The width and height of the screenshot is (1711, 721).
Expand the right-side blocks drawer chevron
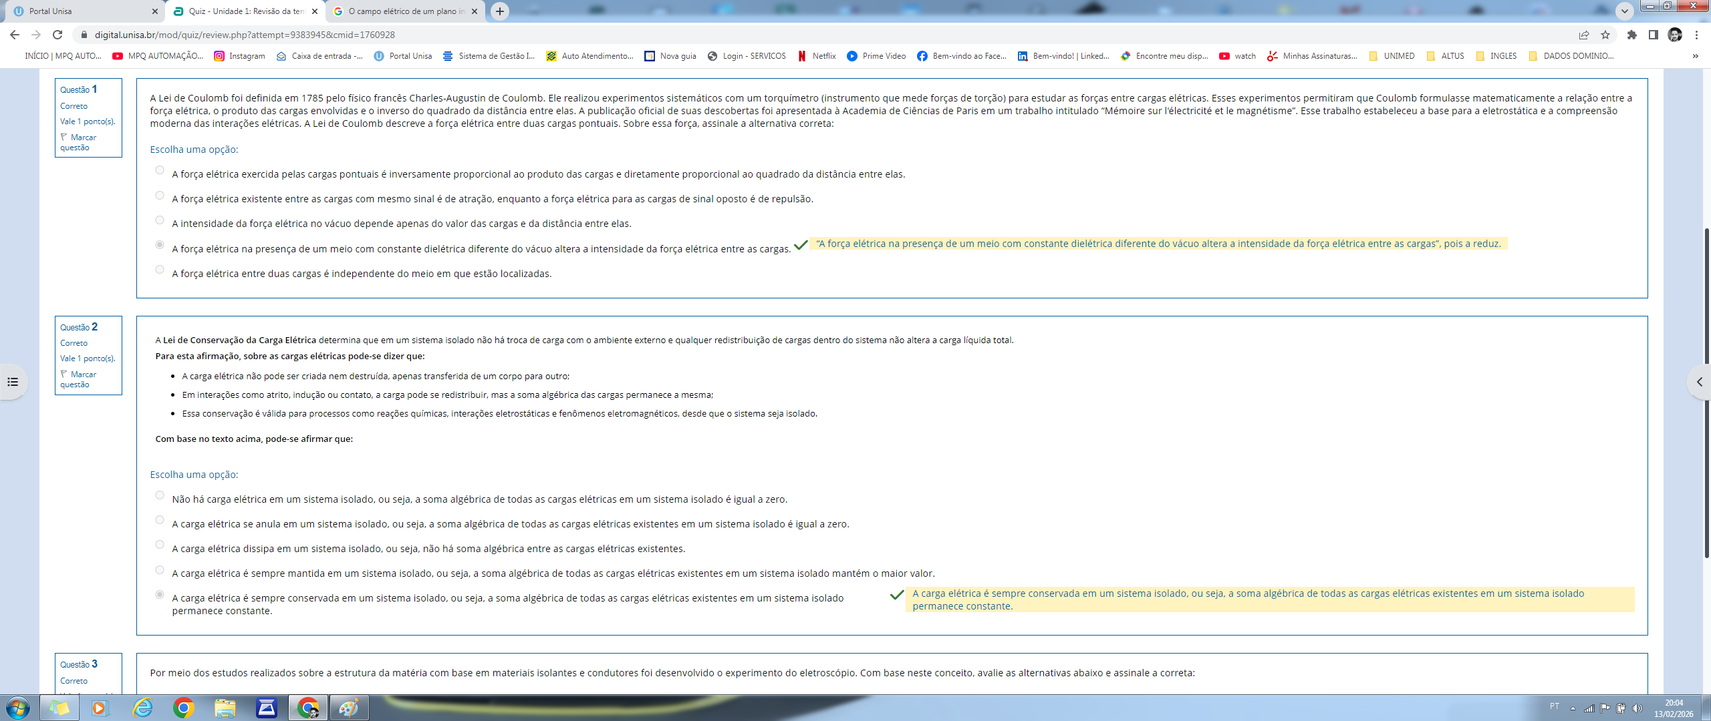[1700, 382]
